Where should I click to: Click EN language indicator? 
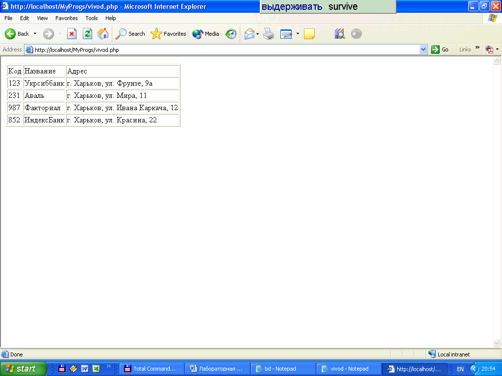[460, 369]
